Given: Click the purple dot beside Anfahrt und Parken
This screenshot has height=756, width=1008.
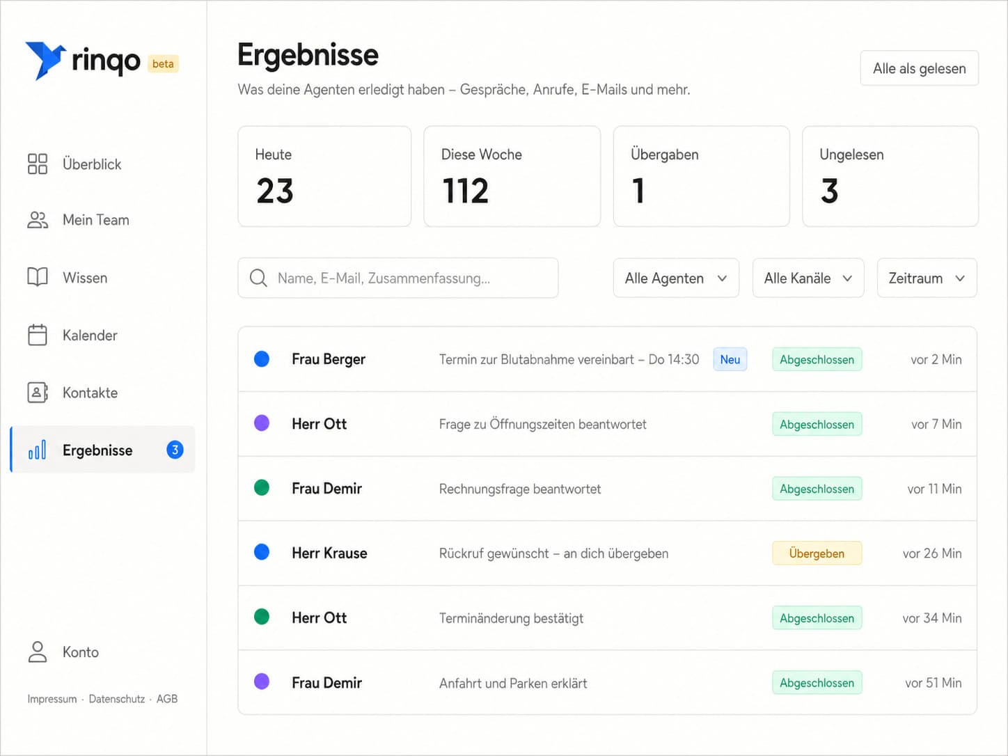Looking at the screenshot, I should pos(262,682).
